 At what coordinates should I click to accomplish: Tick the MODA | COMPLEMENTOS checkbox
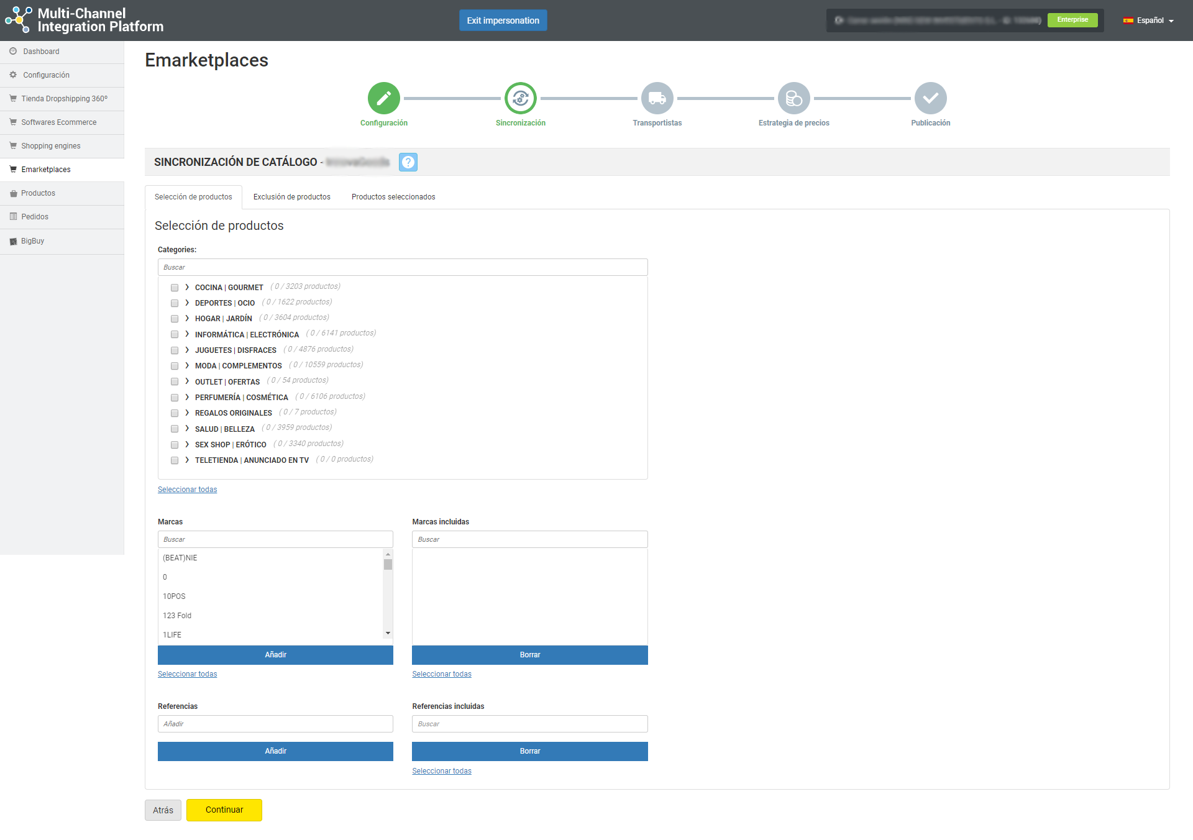click(x=175, y=366)
